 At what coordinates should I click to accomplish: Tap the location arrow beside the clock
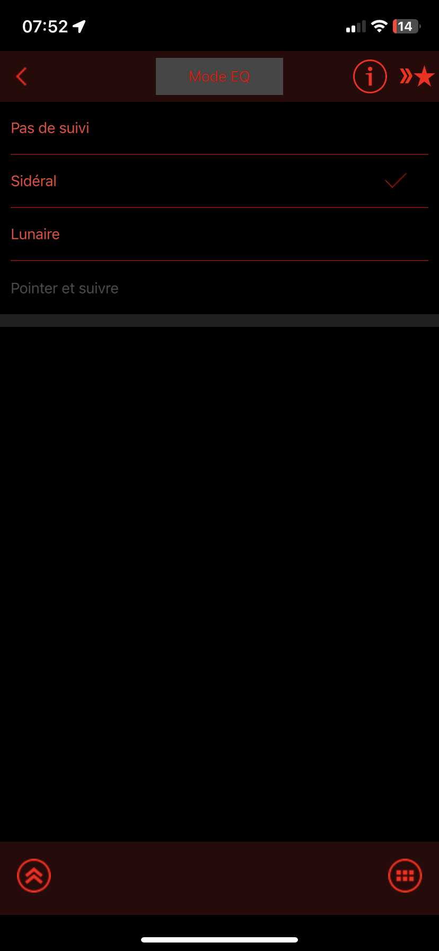click(79, 26)
